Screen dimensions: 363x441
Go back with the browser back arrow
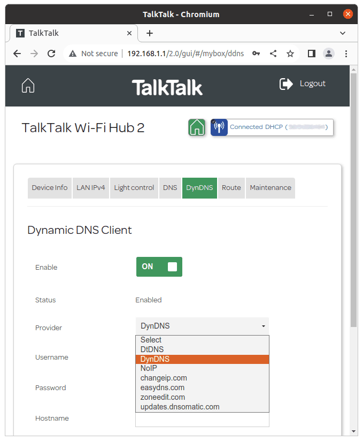click(17, 54)
